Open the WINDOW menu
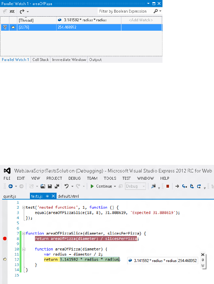Image resolution: width=214 pixels, height=284 pixels. click(146, 178)
